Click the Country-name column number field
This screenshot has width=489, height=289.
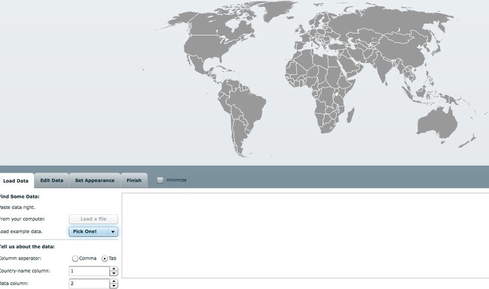pos(89,271)
